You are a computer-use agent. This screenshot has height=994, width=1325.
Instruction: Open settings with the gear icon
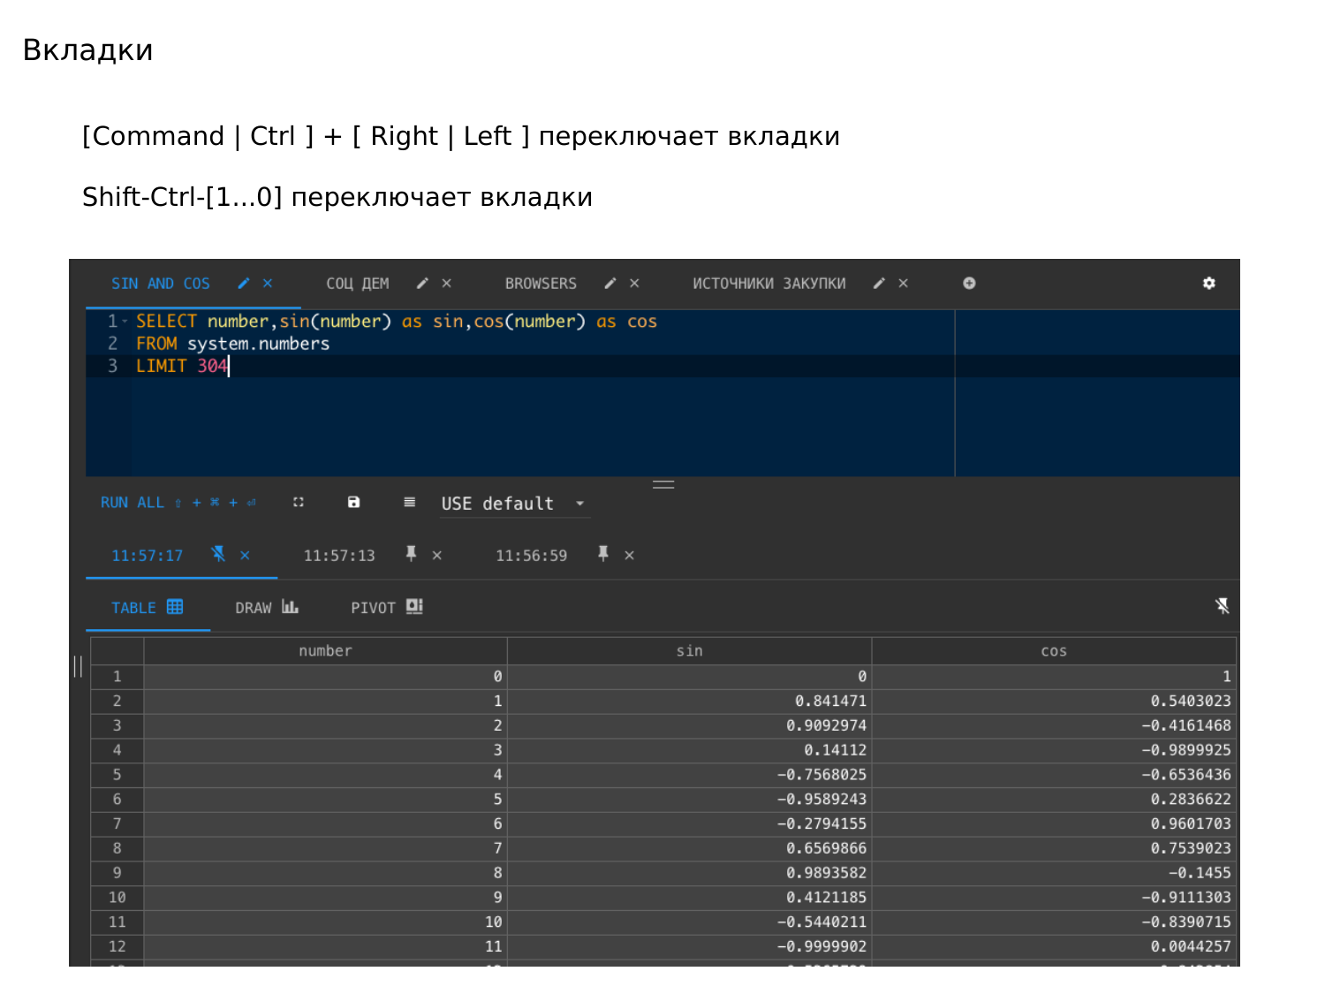(1209, 284)
